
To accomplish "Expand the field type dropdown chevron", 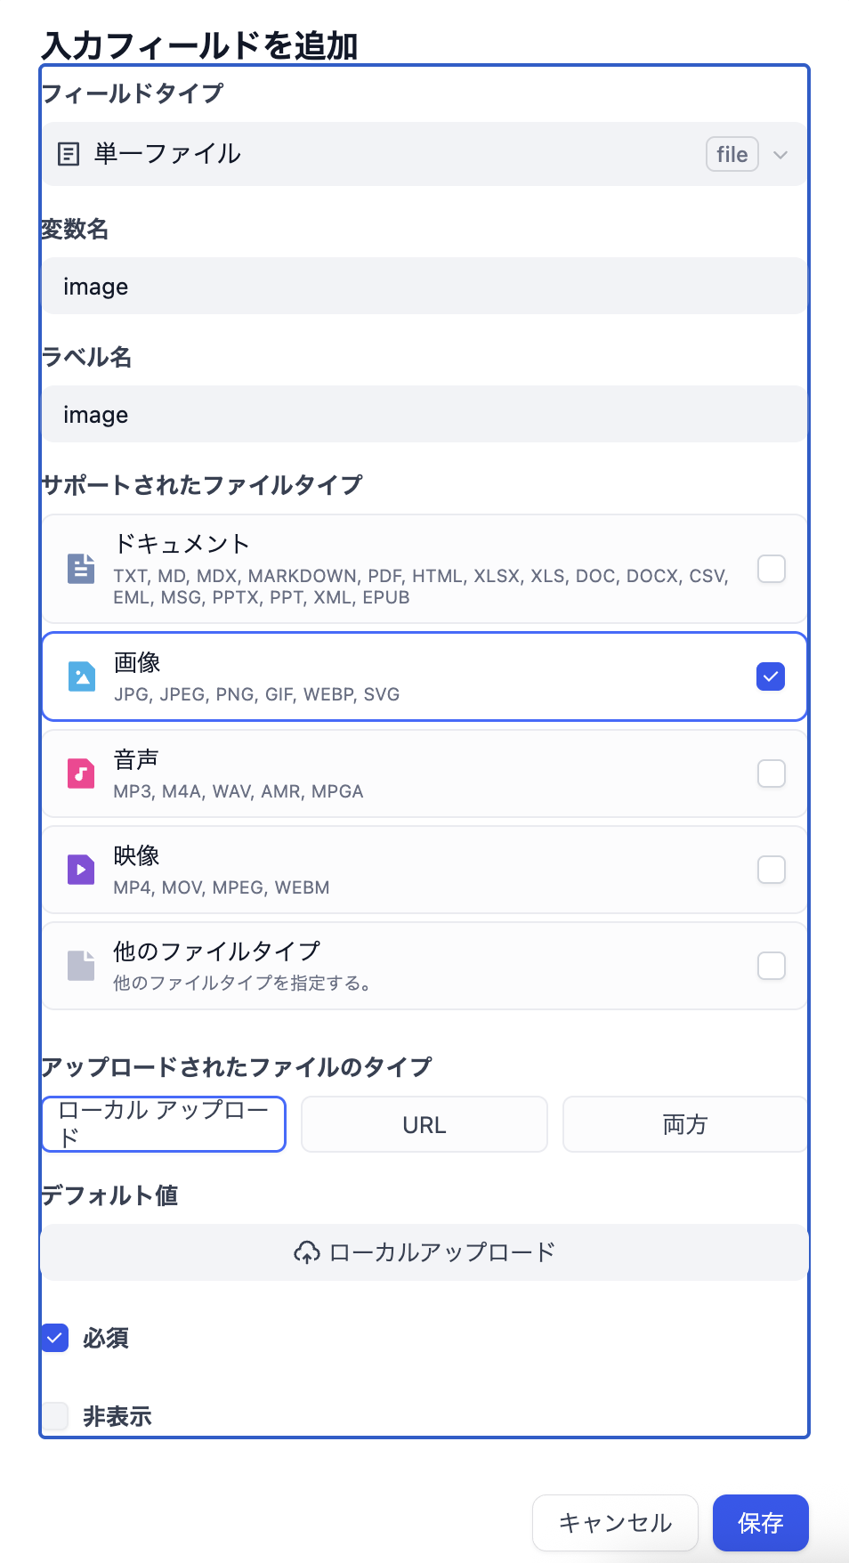I will coord(780,155).
